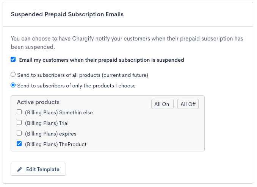Check the expires product checkbox

point(19,133)
